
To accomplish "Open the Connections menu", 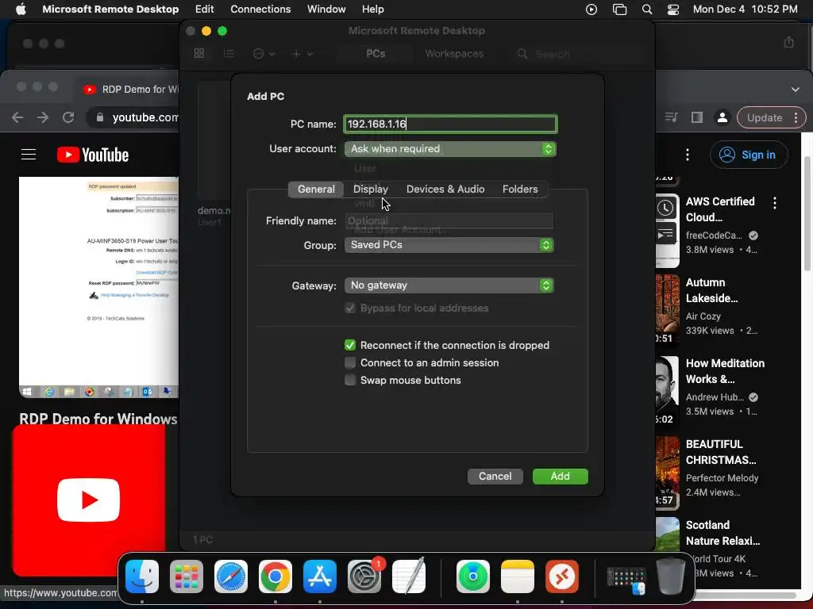I will pos(260,10).
